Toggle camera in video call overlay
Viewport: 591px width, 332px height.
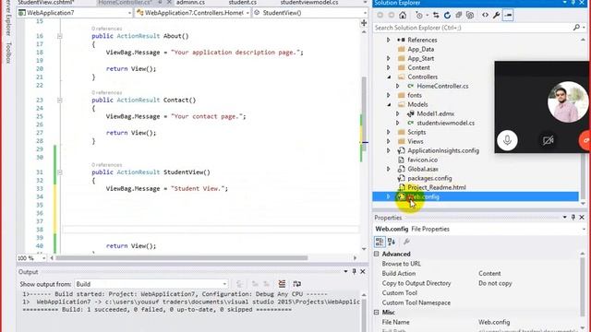coord(548,140)
